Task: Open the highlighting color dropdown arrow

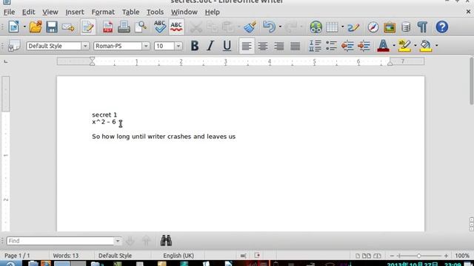Action: [415, 46]
